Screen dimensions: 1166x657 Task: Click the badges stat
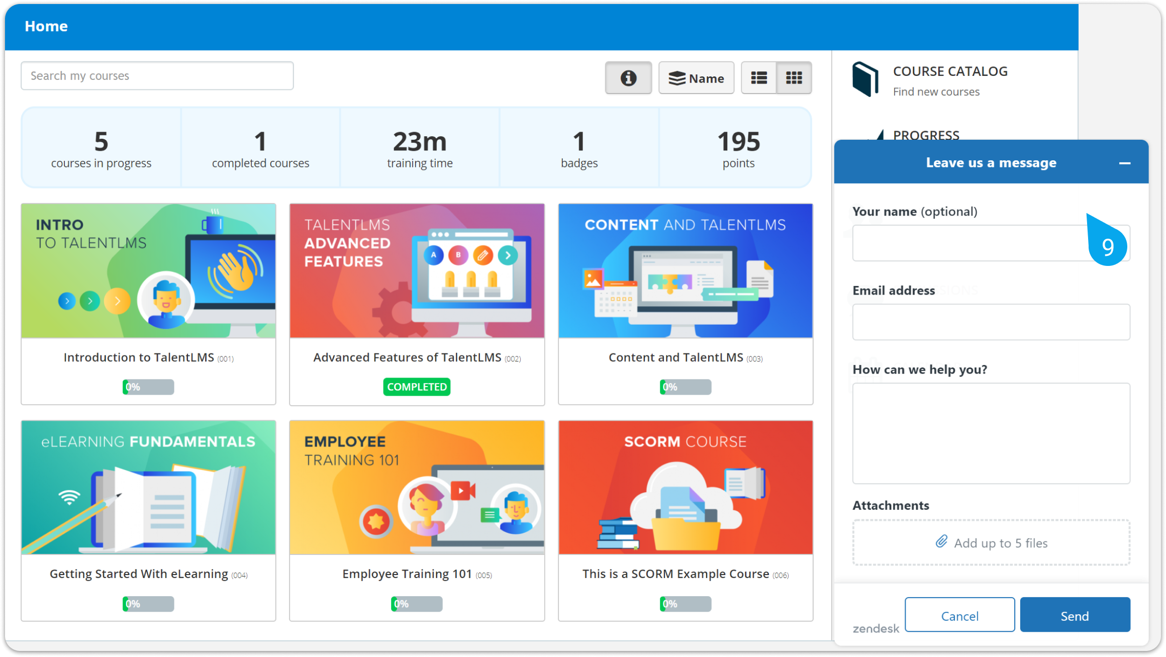(579, 148)
